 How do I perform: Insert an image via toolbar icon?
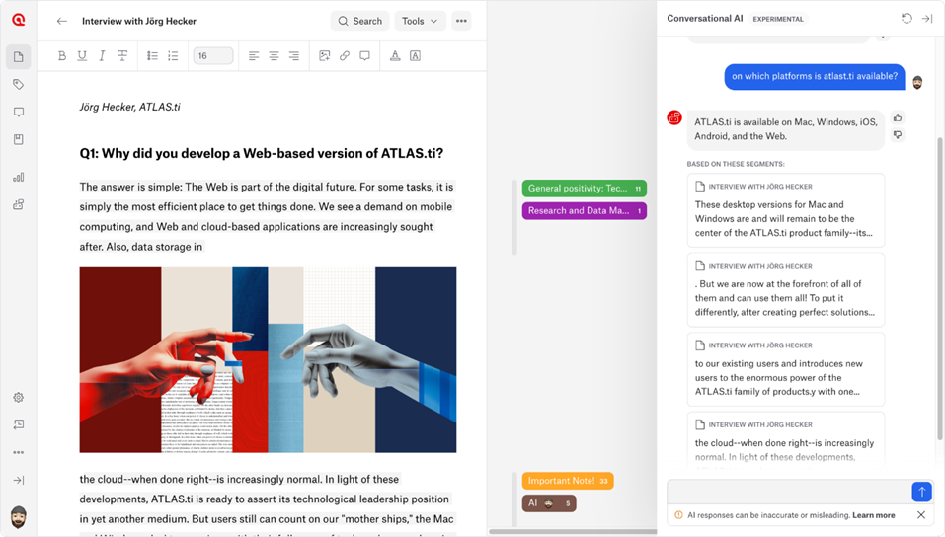point(324,56)
